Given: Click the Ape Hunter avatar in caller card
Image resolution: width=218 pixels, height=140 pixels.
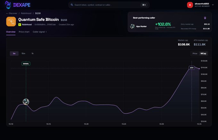Looking at the screenshot, I should click(132, 26).
